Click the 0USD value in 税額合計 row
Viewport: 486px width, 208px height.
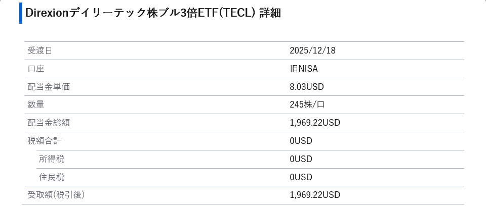pyautogui.click(x=301, y=141)
